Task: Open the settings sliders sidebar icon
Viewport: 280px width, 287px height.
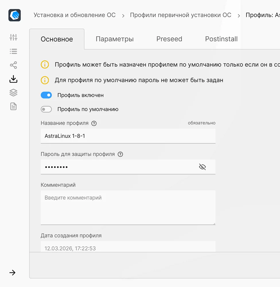Action: point(13,37)
